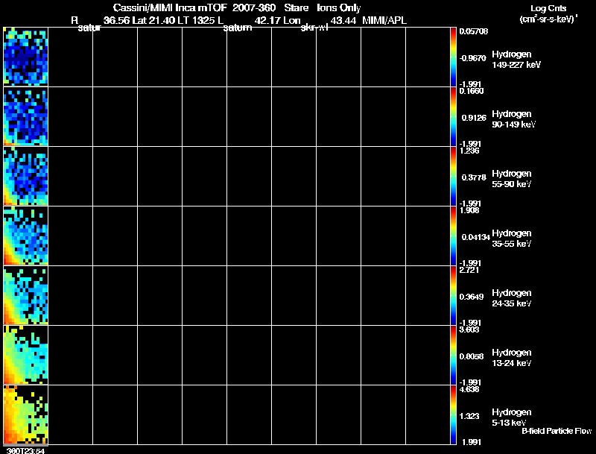This screenshot has height=454, width=596.
Task: Click the '2.721' color scale value
Action: [469, 270]
